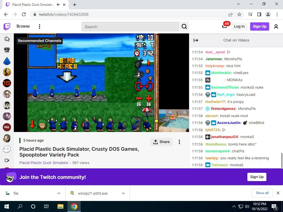
Task: Open the Placid Plastic Duck Simulator game link
Action: (44, 163)
